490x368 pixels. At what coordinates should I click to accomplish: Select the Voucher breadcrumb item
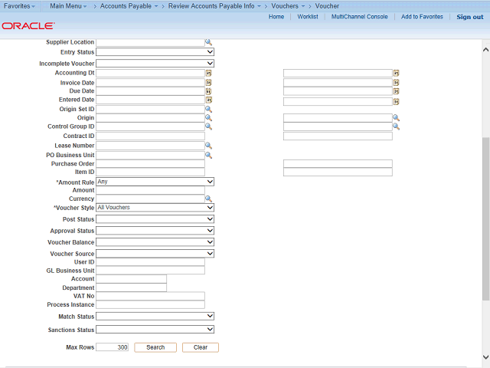(x=327, y=6)
